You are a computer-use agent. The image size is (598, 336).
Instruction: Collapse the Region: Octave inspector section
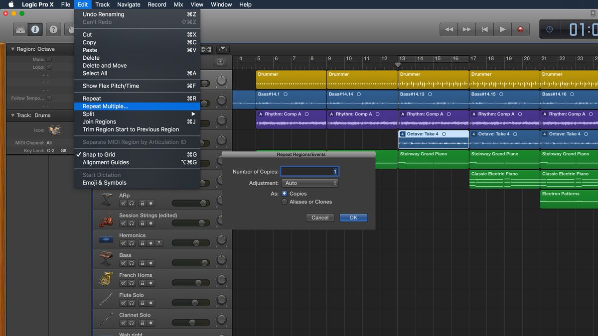(12, 49)
